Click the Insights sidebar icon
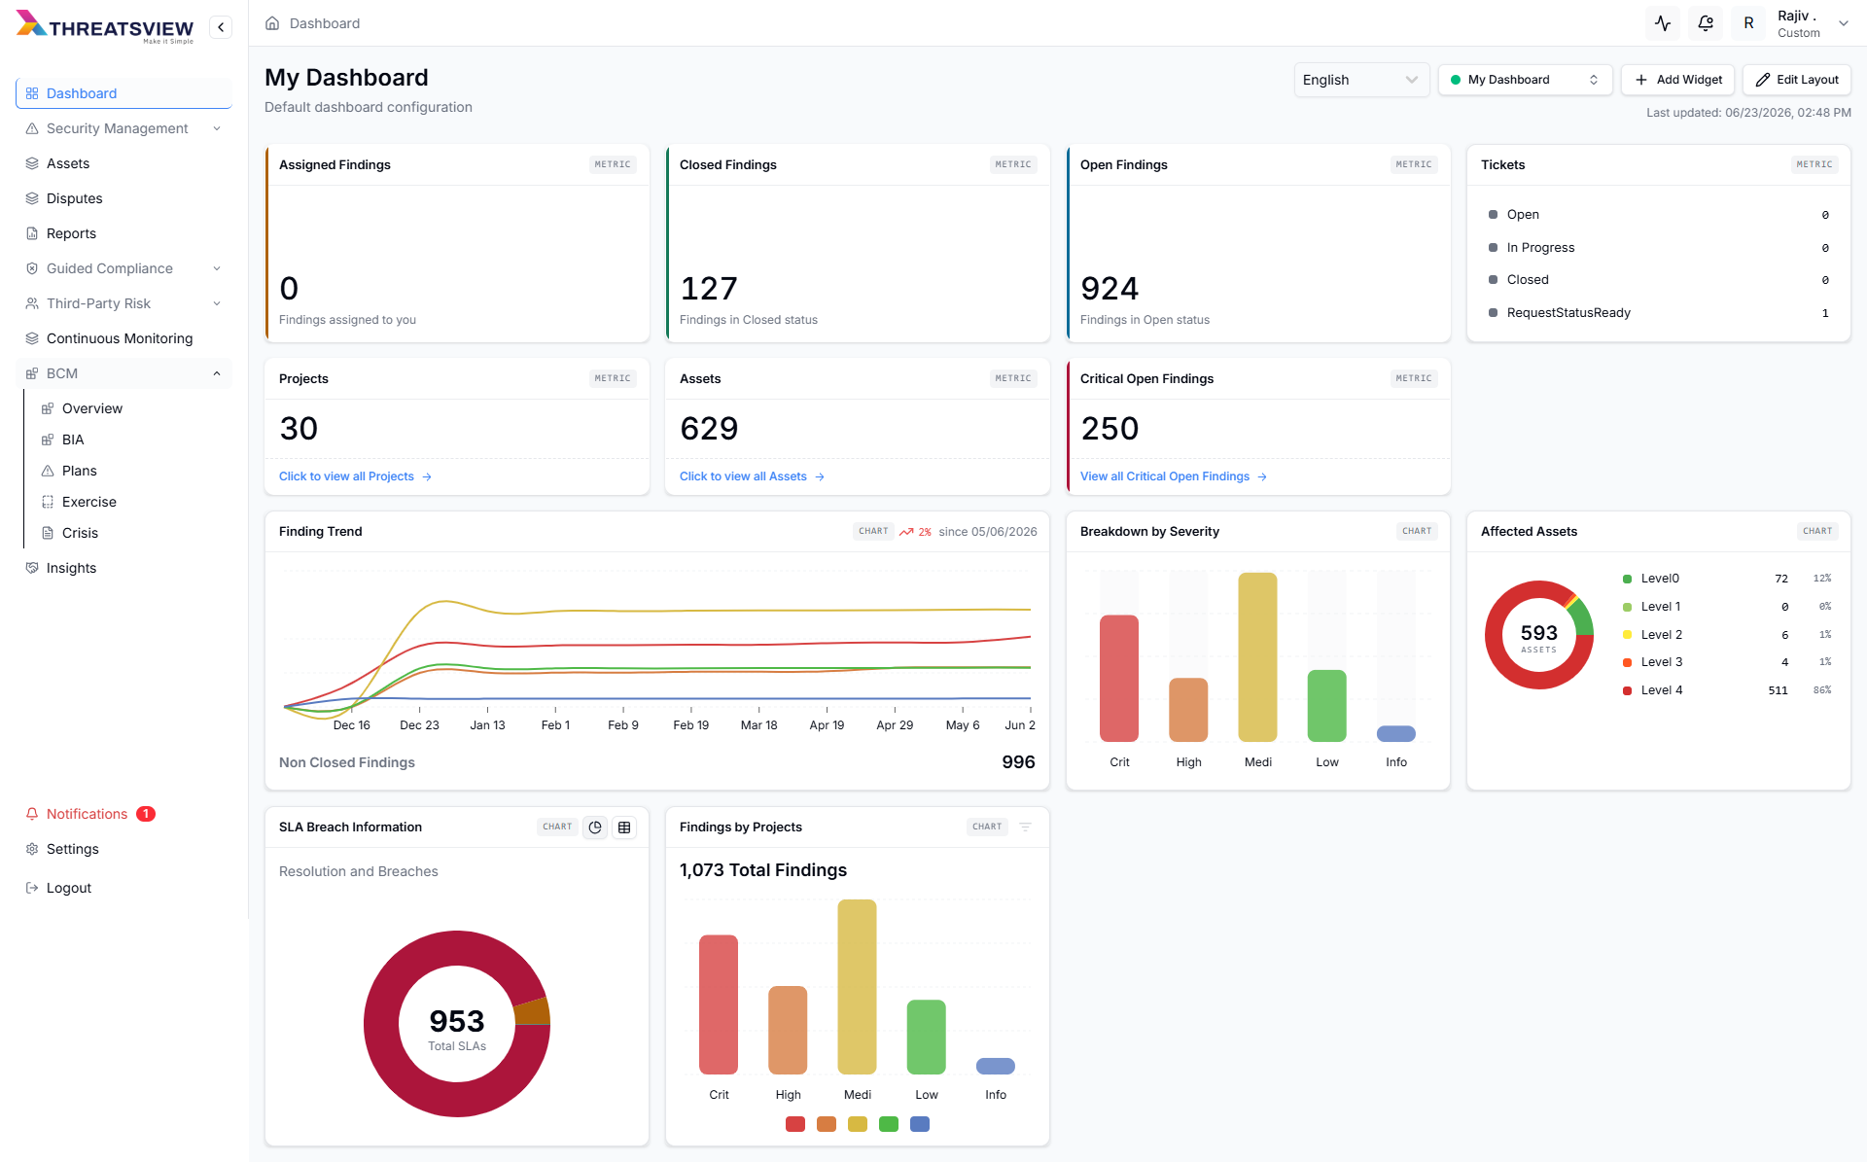Image resolution: width=1867 pixels, height=1162 pixels. (x=32, y=568)
